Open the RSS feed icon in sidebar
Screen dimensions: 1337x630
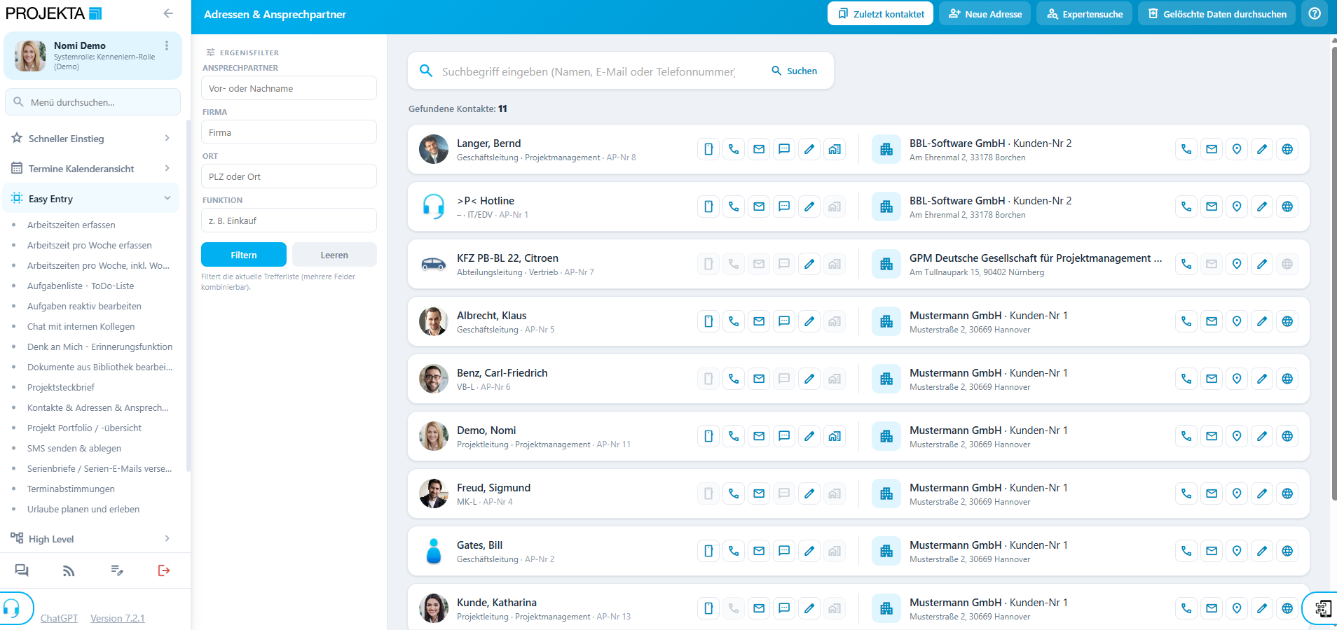69,570
